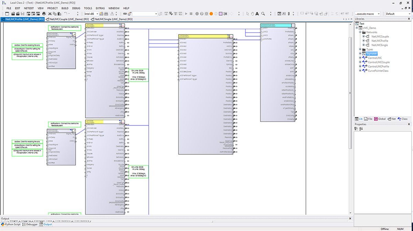
Task: Open the Default layout dropdown
Action: pyautogui.click(x=398, y=14)
